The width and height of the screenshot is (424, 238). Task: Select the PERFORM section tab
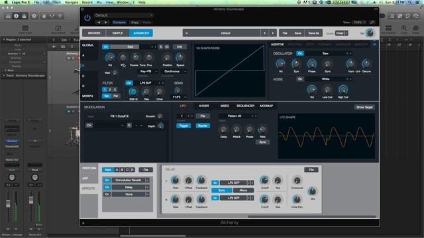(x=89, y=168)
